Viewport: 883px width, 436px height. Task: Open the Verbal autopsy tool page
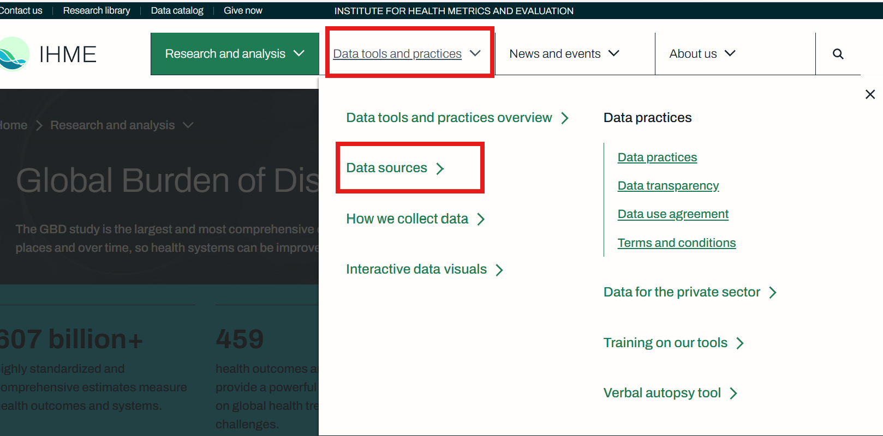(670, 393)
